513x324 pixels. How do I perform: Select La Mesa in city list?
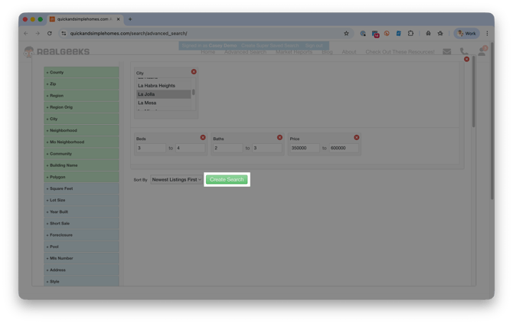(x=164, y=103)
